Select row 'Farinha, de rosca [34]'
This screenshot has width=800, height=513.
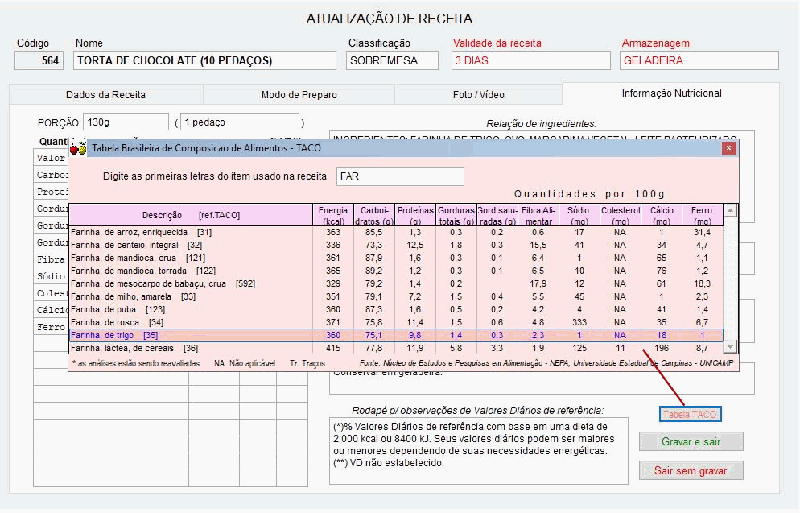pyautogui.click(x=396, y=322)
